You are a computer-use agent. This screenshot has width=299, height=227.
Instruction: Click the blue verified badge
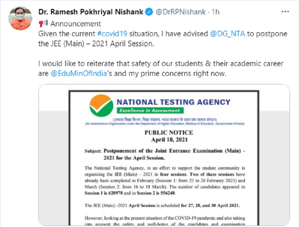pyautogui.click(x=149, y=12)
